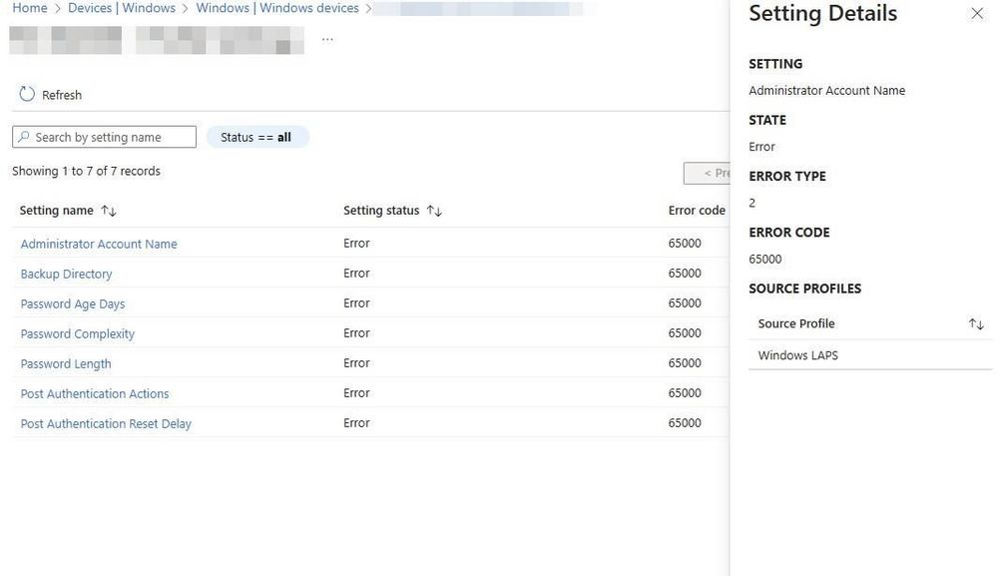
Task: Click 65000 code in Post Authentication Actions row
Action: [x=685, y=392]
